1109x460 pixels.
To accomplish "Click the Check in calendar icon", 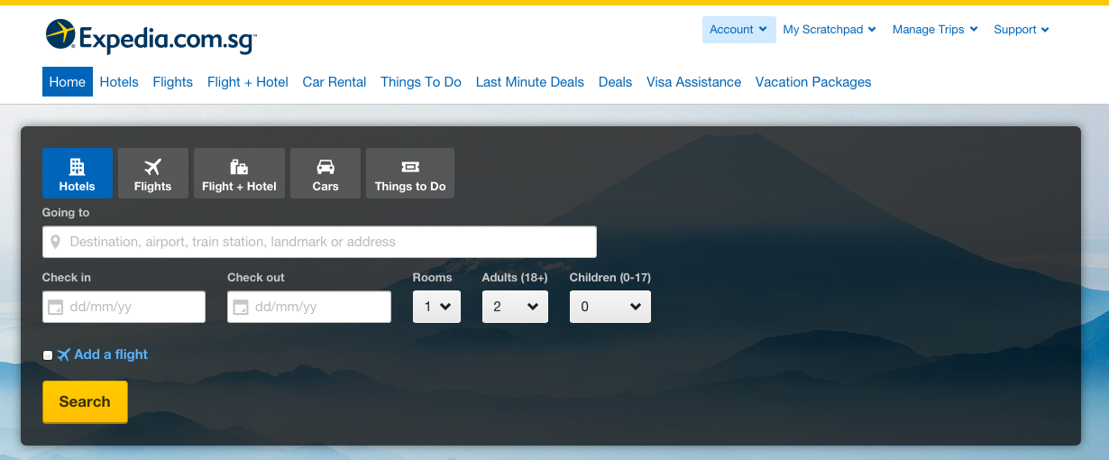I will [56, 307].
